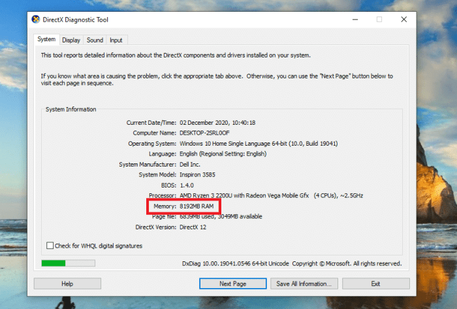
Task: Click system model 'Inspiron 3585'
Action: [197, 174]
